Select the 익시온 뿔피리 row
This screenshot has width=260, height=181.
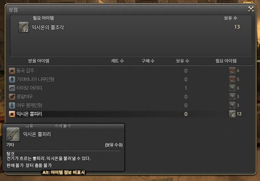coord(131,114)
